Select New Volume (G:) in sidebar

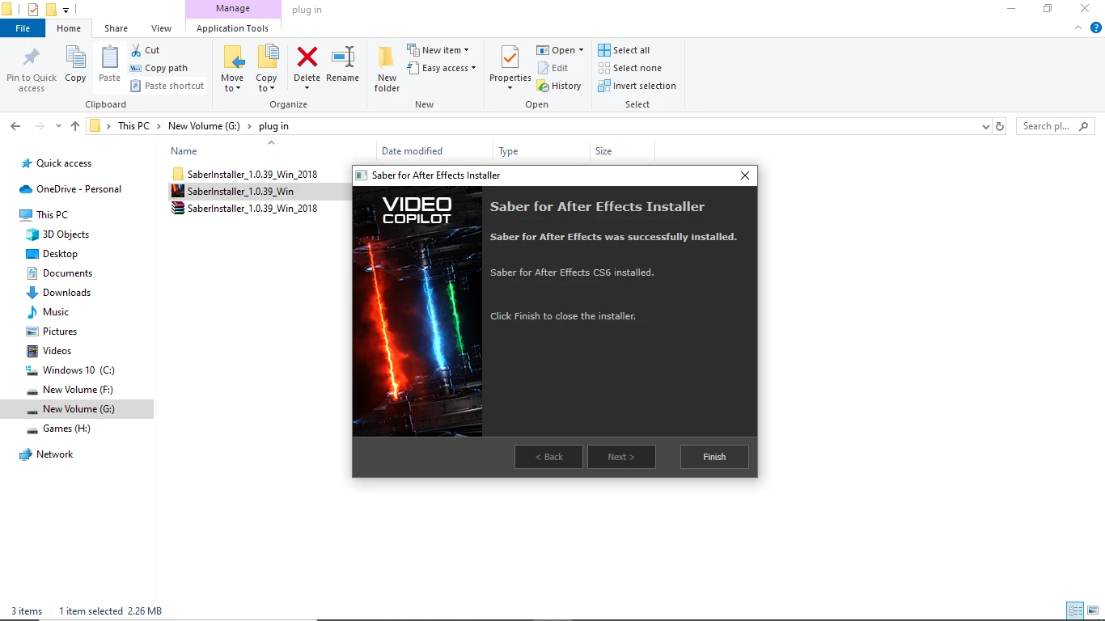pyautogui.click(x=77, y=409)
